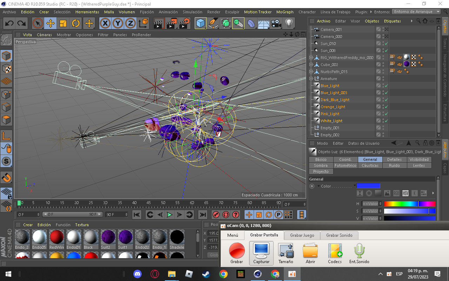Open Discord from the Windows taskbar

click(x=138, y=274)
